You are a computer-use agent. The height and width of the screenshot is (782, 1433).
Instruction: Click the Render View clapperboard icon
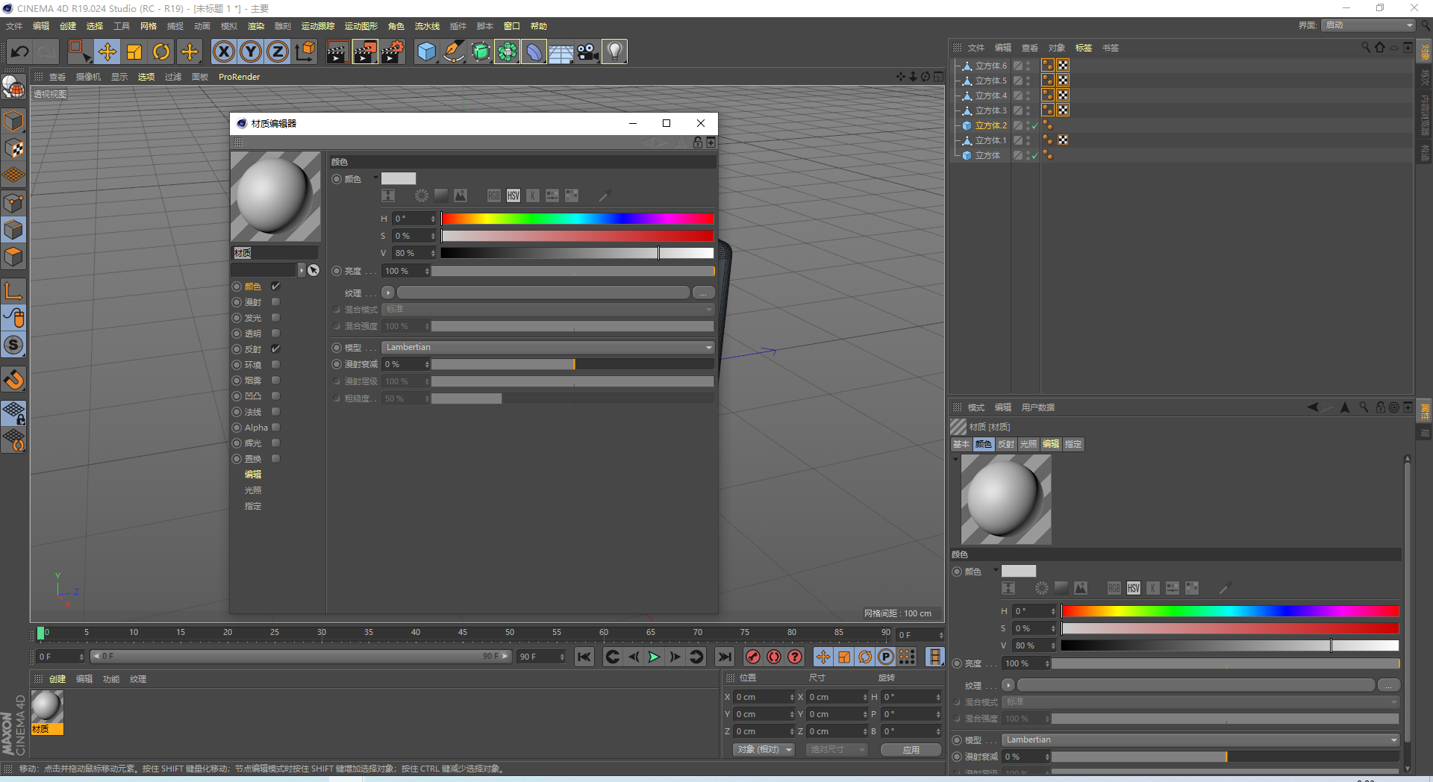[337, 51]
